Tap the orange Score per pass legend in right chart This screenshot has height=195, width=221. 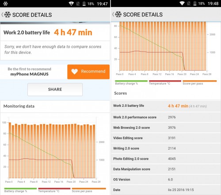click(200, 82)
